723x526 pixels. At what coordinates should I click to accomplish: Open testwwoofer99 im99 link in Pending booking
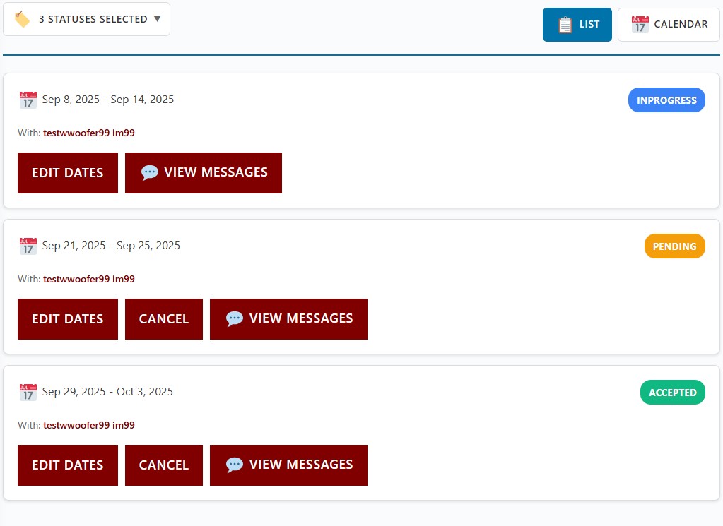pos(89,279)
